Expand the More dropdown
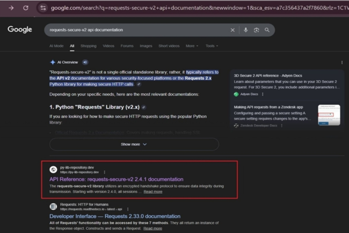 (x=192, y=46)
